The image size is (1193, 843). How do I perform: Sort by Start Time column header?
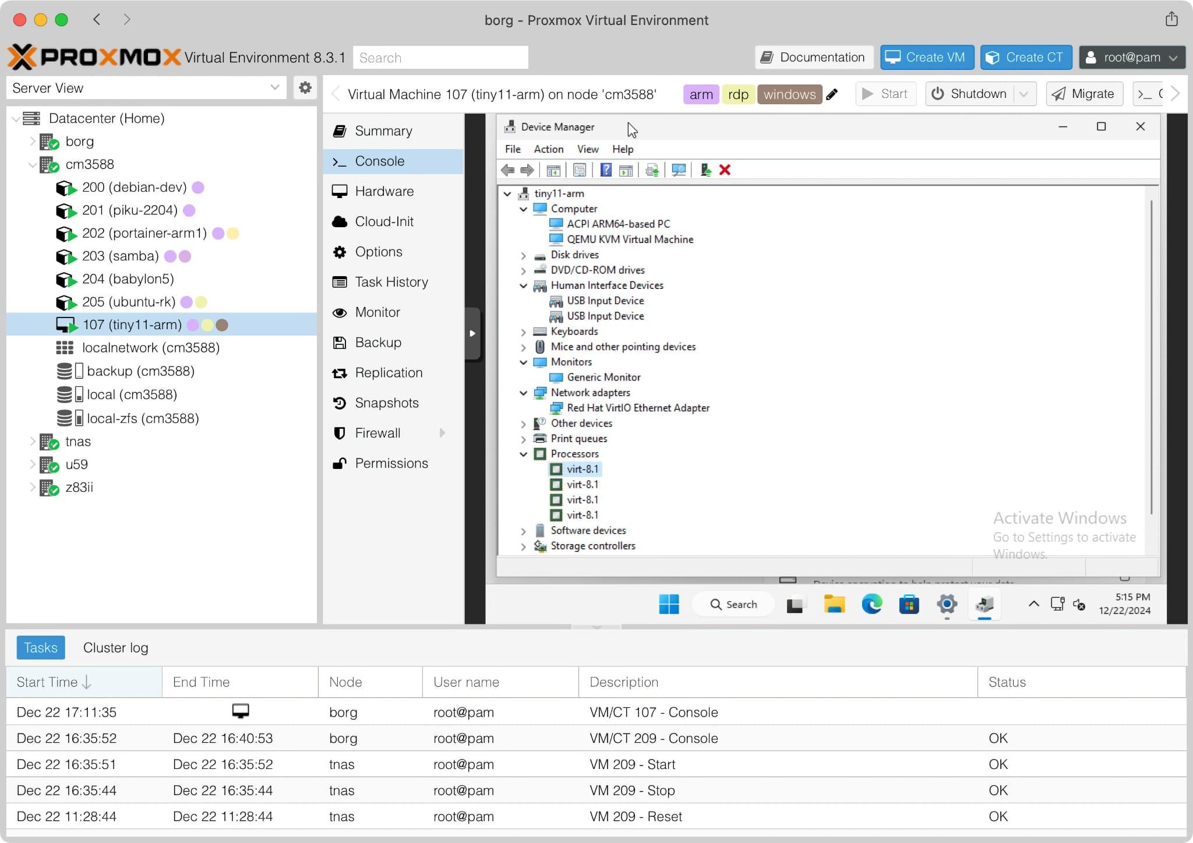coord(83,682)
